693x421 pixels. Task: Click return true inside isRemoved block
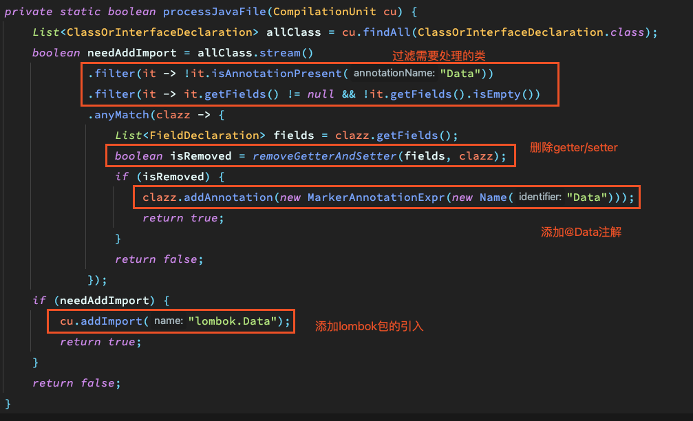(183, 218)
